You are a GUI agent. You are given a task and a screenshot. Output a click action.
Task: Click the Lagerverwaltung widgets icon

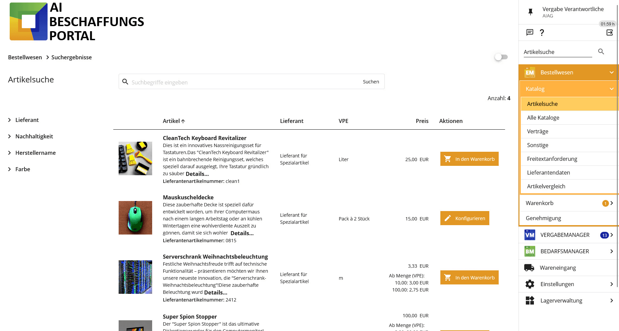click(530, 301)
